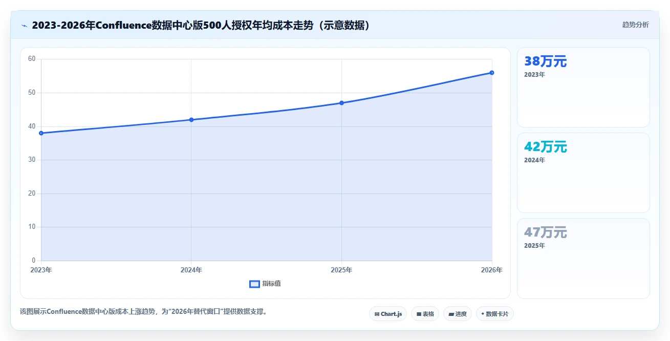Click the icon inside the Chart.js tag

377,314
